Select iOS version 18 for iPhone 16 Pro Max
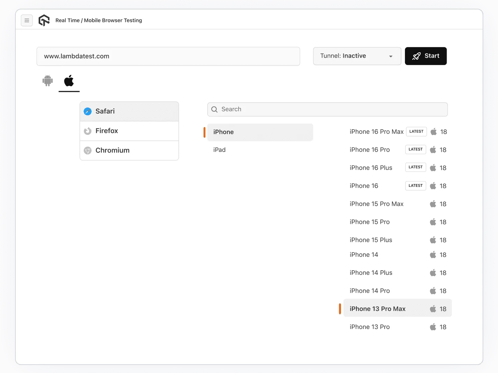This screenshot has height=373, width=498. 443,132
